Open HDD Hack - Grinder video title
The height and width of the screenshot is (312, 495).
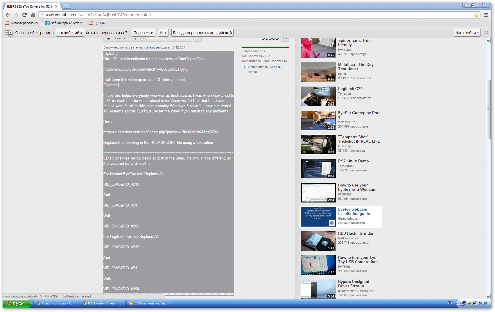(x=356, y=233)
